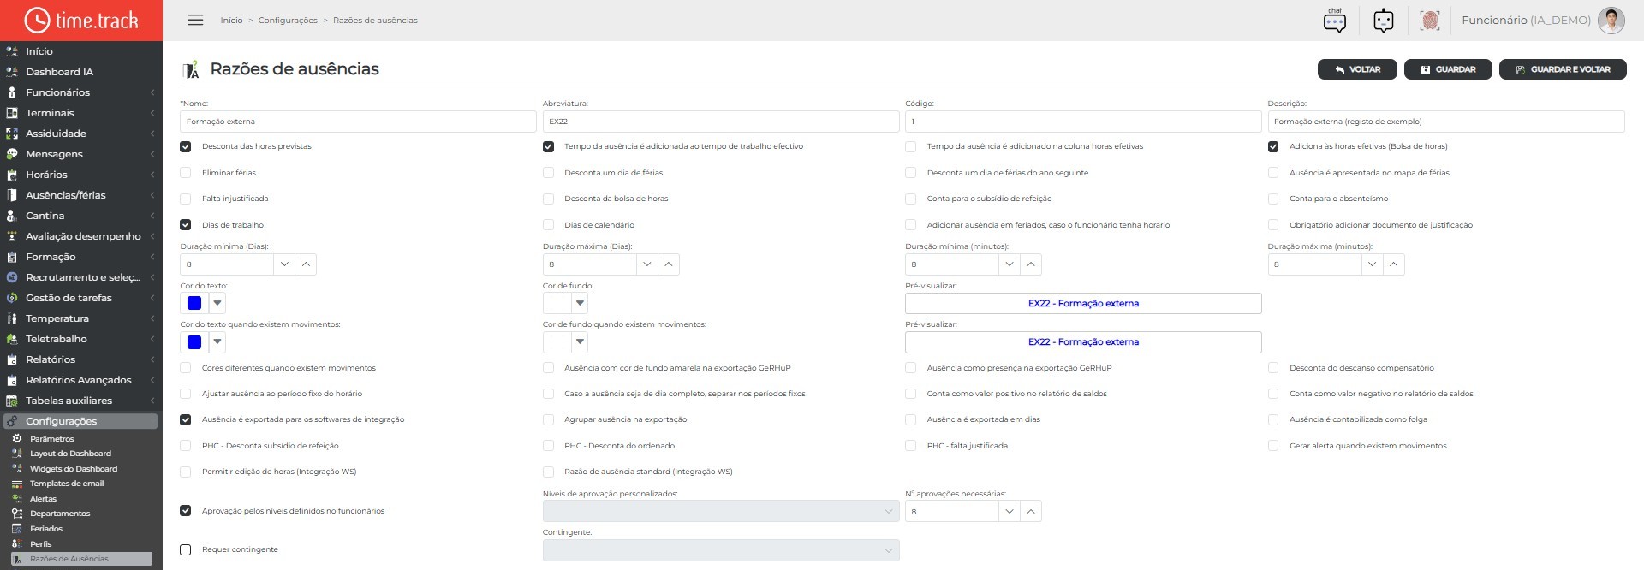Open Templates de email submenu item
This screenshot has width=1644, height=570.
(67, 484)
